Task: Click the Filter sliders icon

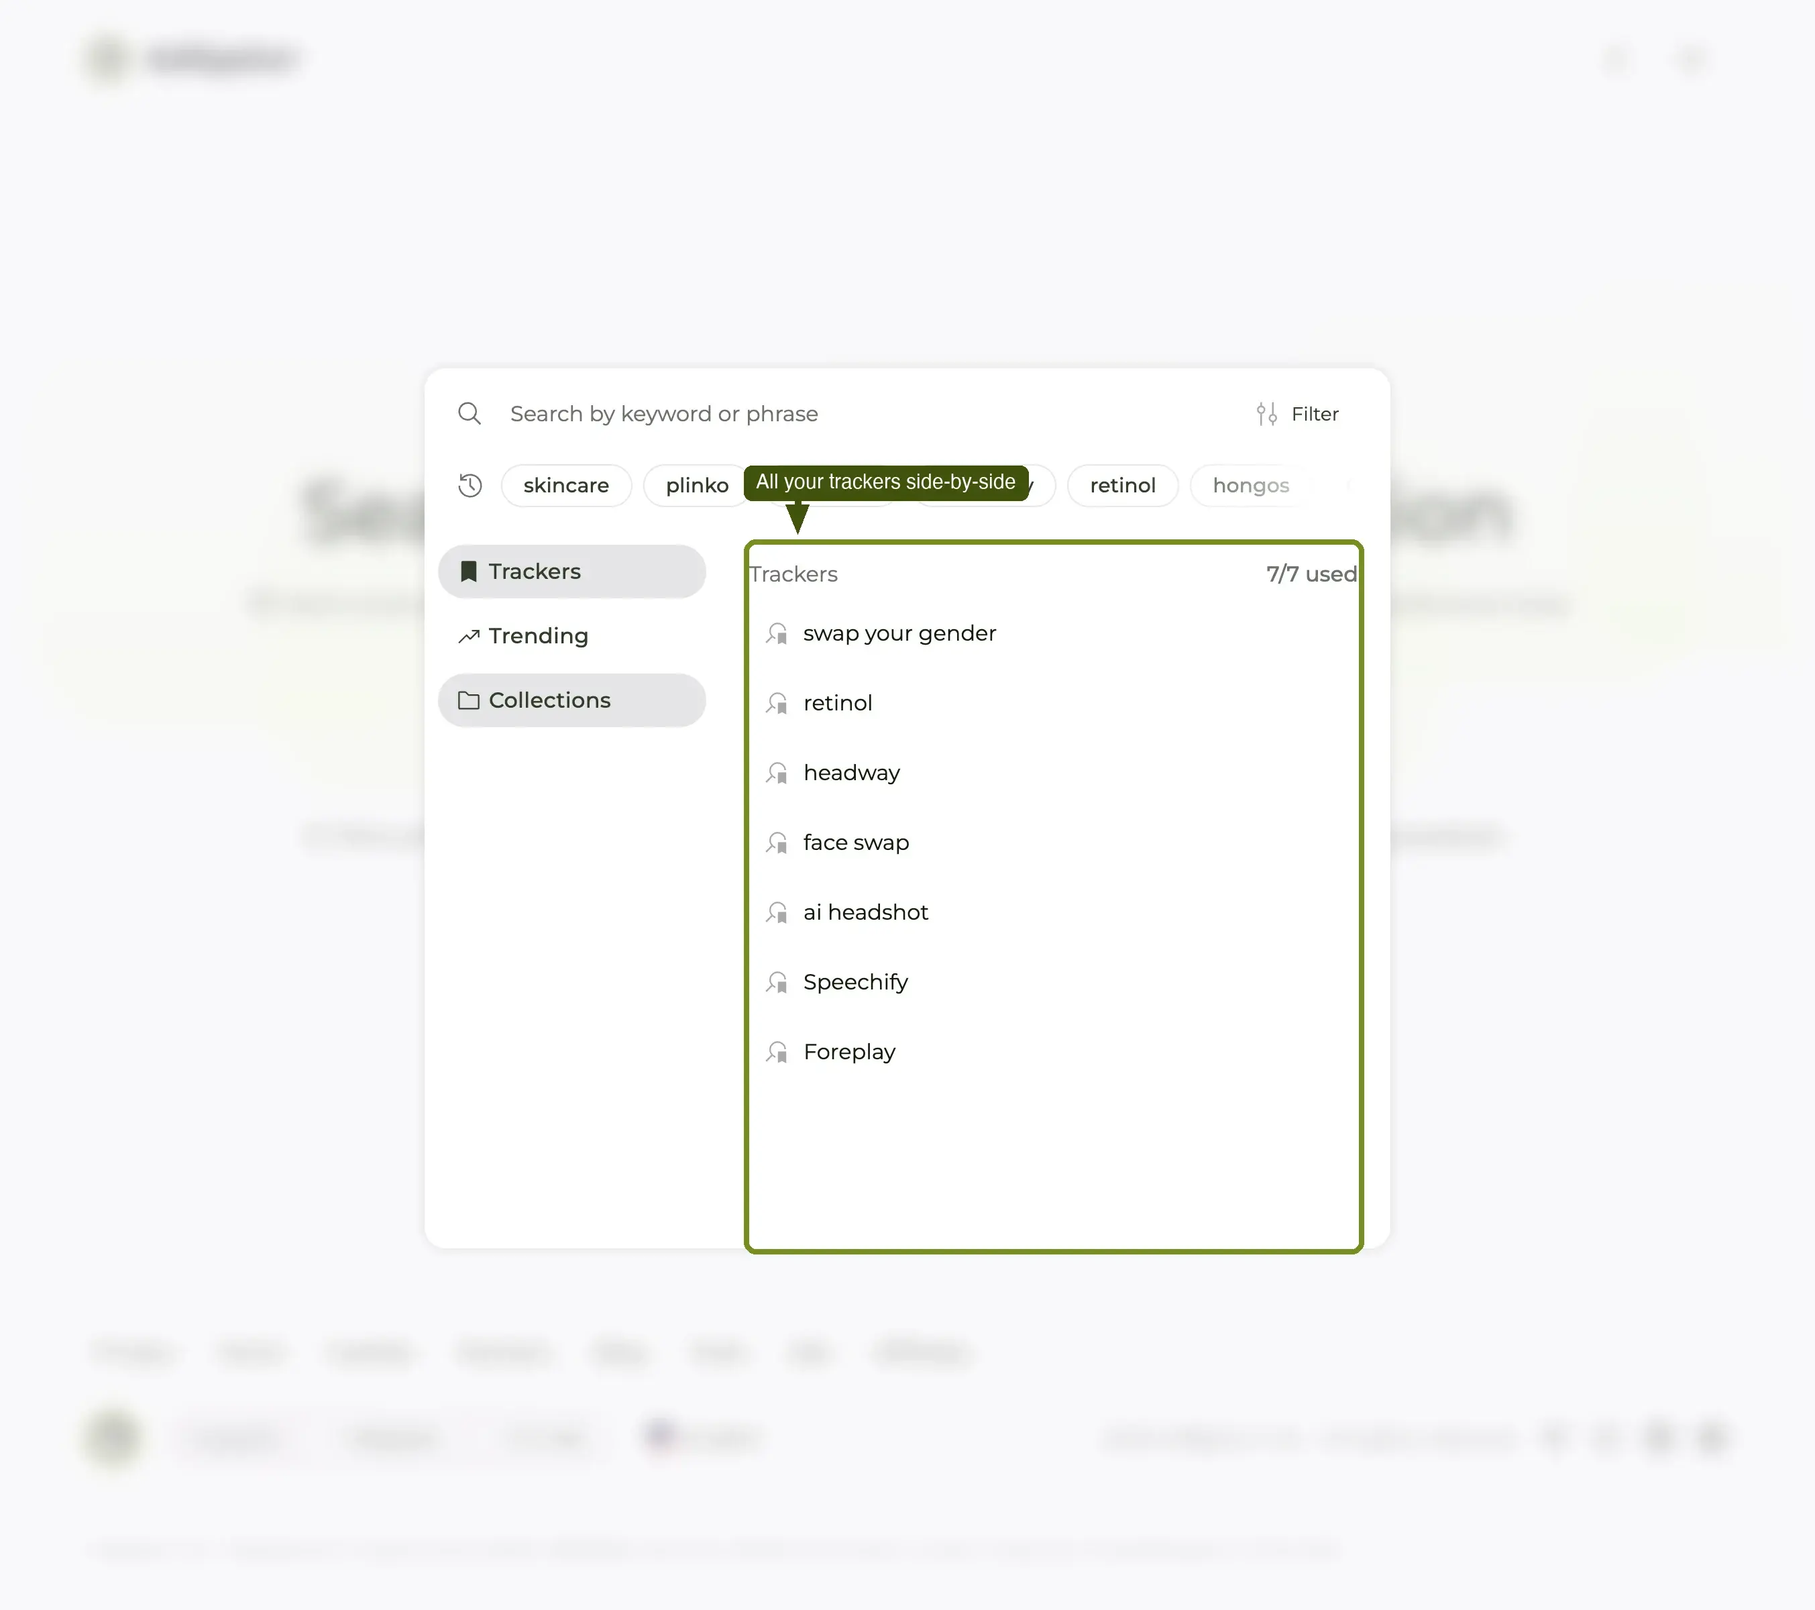Action: point(1266,414)
